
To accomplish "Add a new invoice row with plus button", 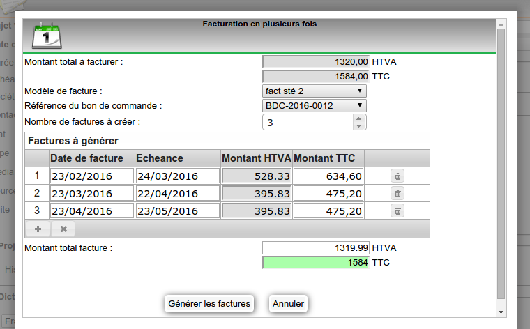I will click(38, 229).
